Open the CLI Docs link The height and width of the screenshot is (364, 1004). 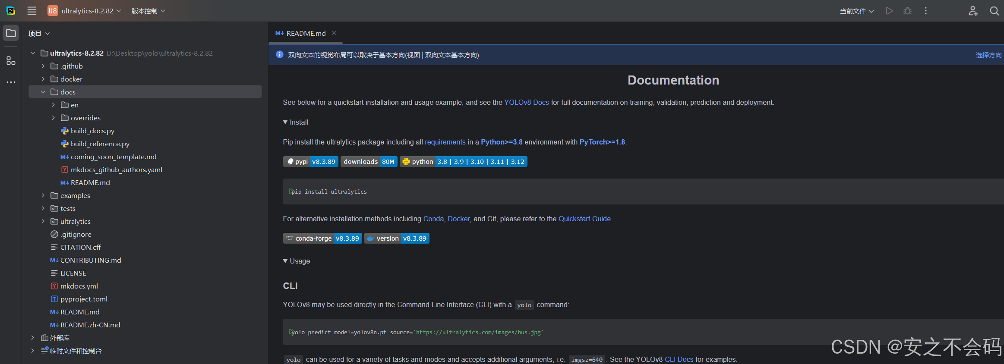679,359
